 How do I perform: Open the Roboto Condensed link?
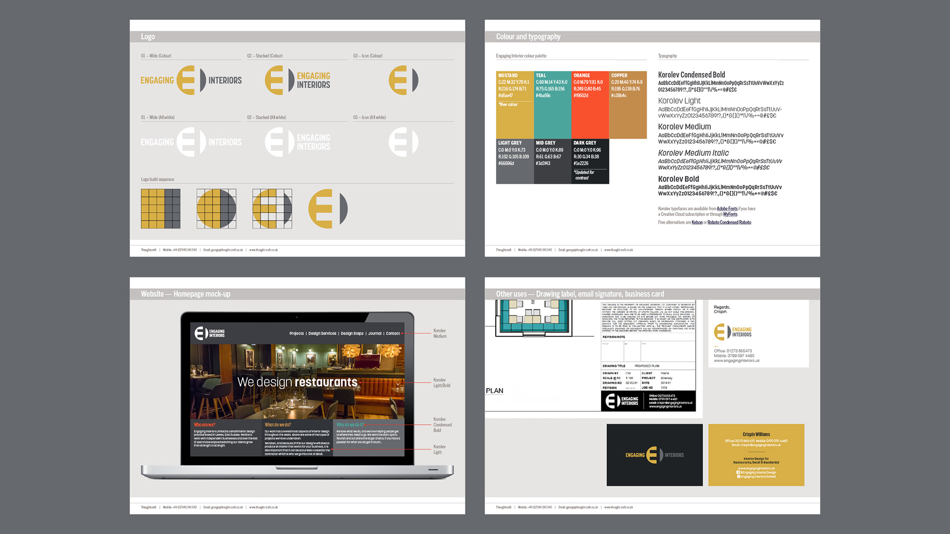(x=722, y=222)
